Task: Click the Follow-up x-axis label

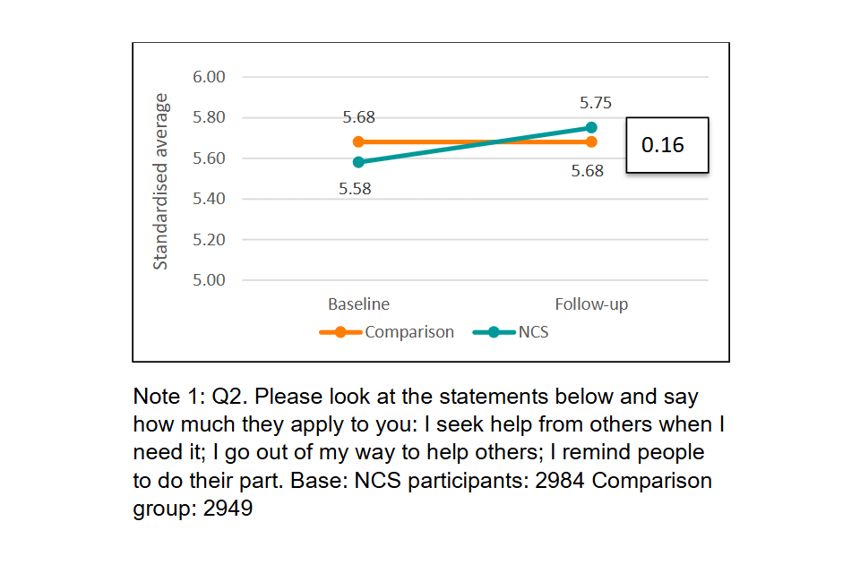Action: click(591, 304)
